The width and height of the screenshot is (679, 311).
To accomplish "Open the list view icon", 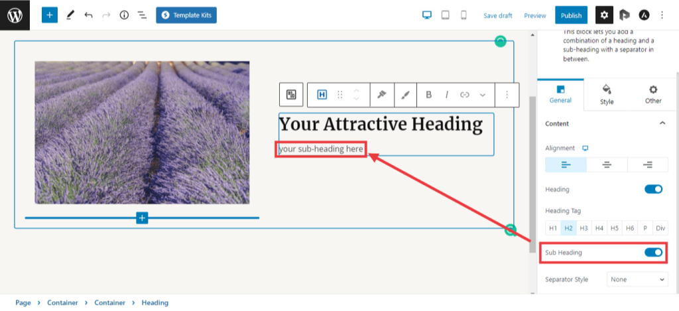I will [x=142, y=15].
